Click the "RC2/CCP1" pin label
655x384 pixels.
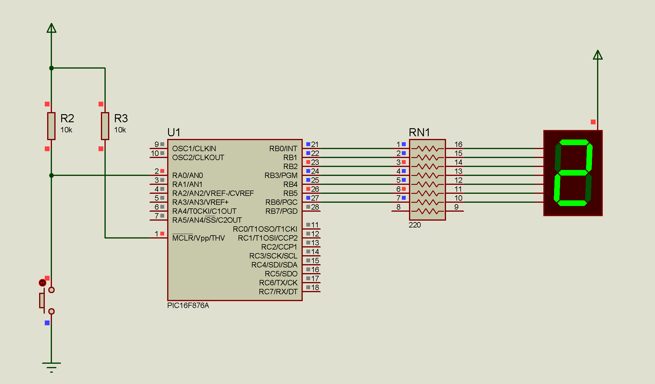coord(279,247)
